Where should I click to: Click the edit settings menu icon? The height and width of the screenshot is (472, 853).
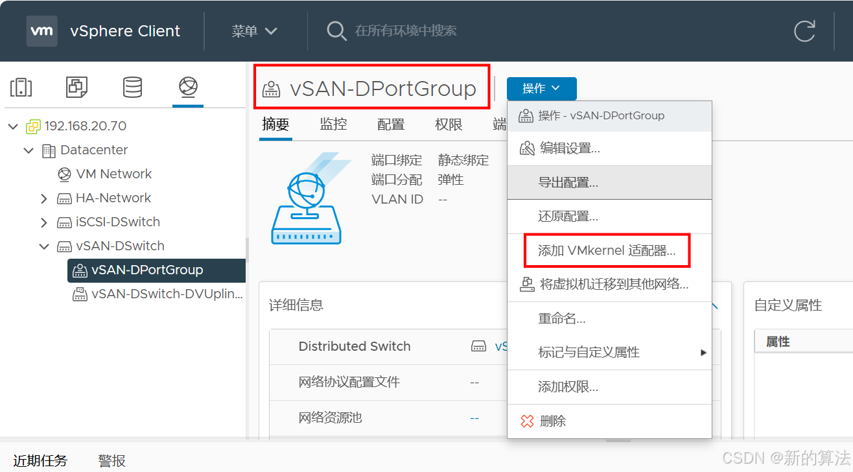[x=528, y=148]
